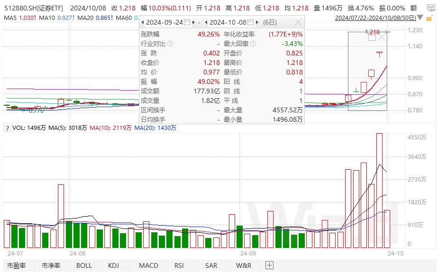Step the end date forward one day
The width and height of the screenshot is (438, 274).
click(257, 22)
